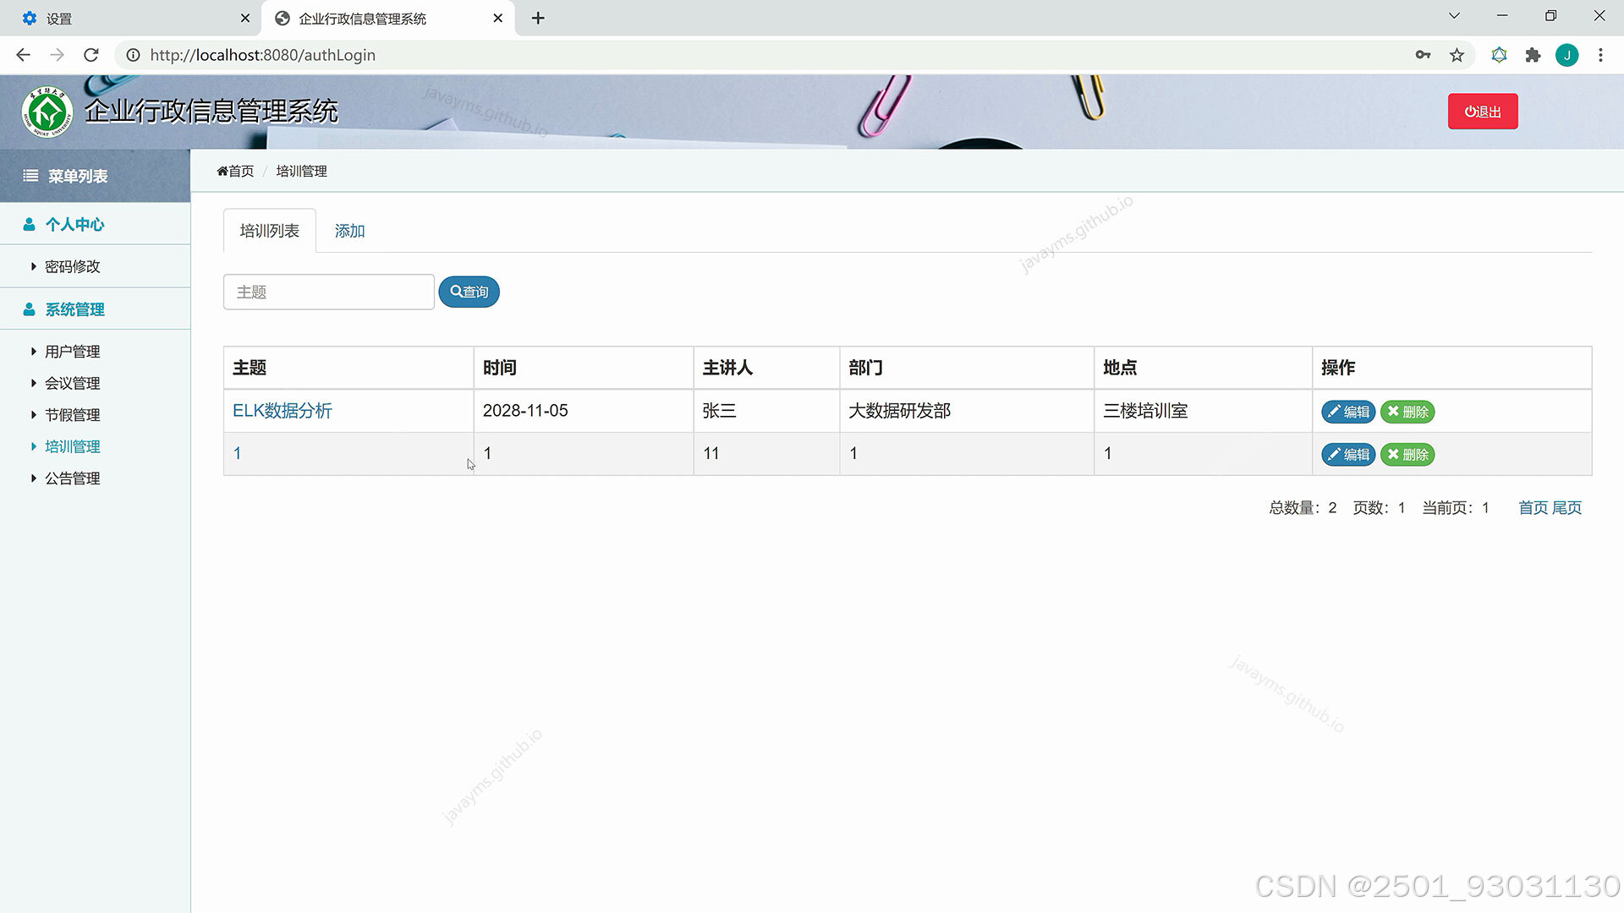This screenshot has width=1624, height=913.
Task: Click the hexagon extension icon
Action: point(1499,55)
